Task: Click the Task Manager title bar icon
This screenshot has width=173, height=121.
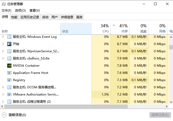Action: click(x=4, y=4)
